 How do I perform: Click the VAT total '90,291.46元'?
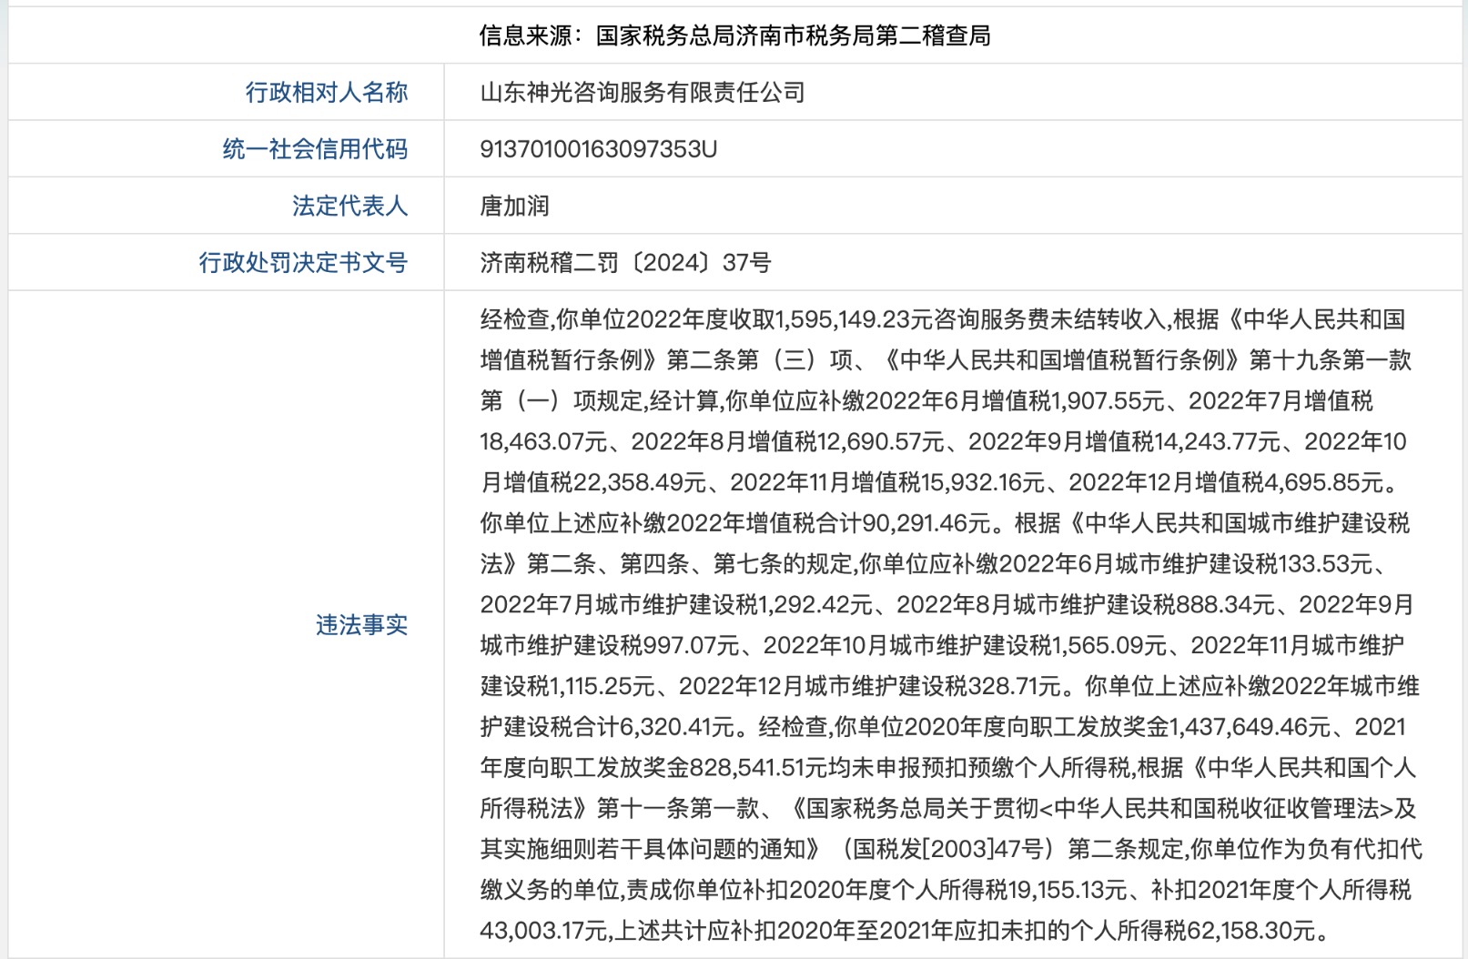pos(926,523)
